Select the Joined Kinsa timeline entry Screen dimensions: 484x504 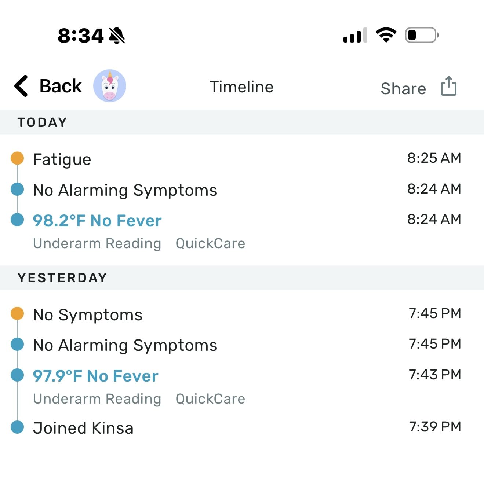(83, 428)
